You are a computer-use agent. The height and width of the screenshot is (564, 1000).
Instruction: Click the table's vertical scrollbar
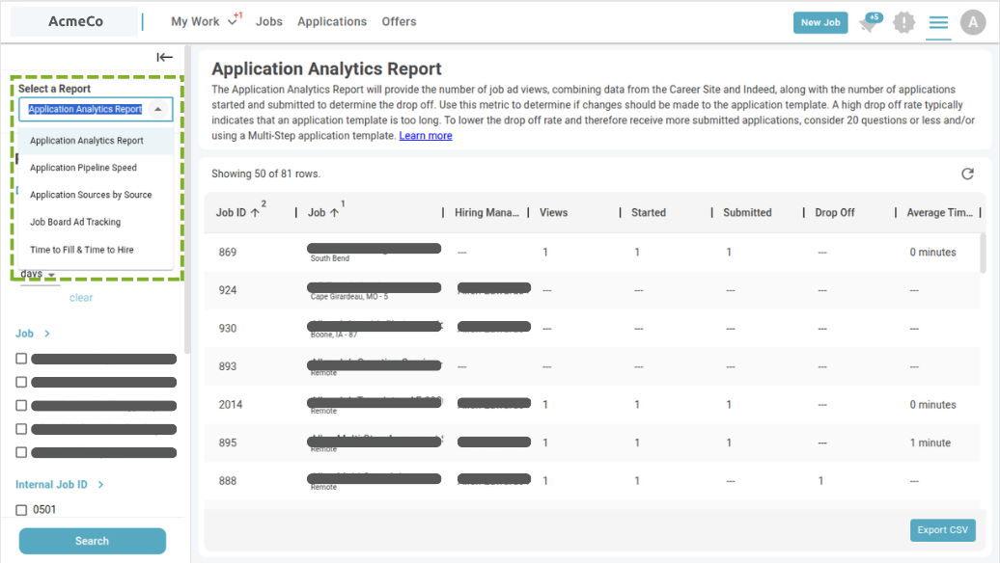[984, 260]
